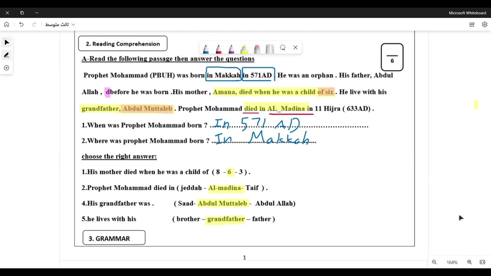Zoom out of the whiteboard
Screen dimensions: 491x276
click(x=434, y=262)
